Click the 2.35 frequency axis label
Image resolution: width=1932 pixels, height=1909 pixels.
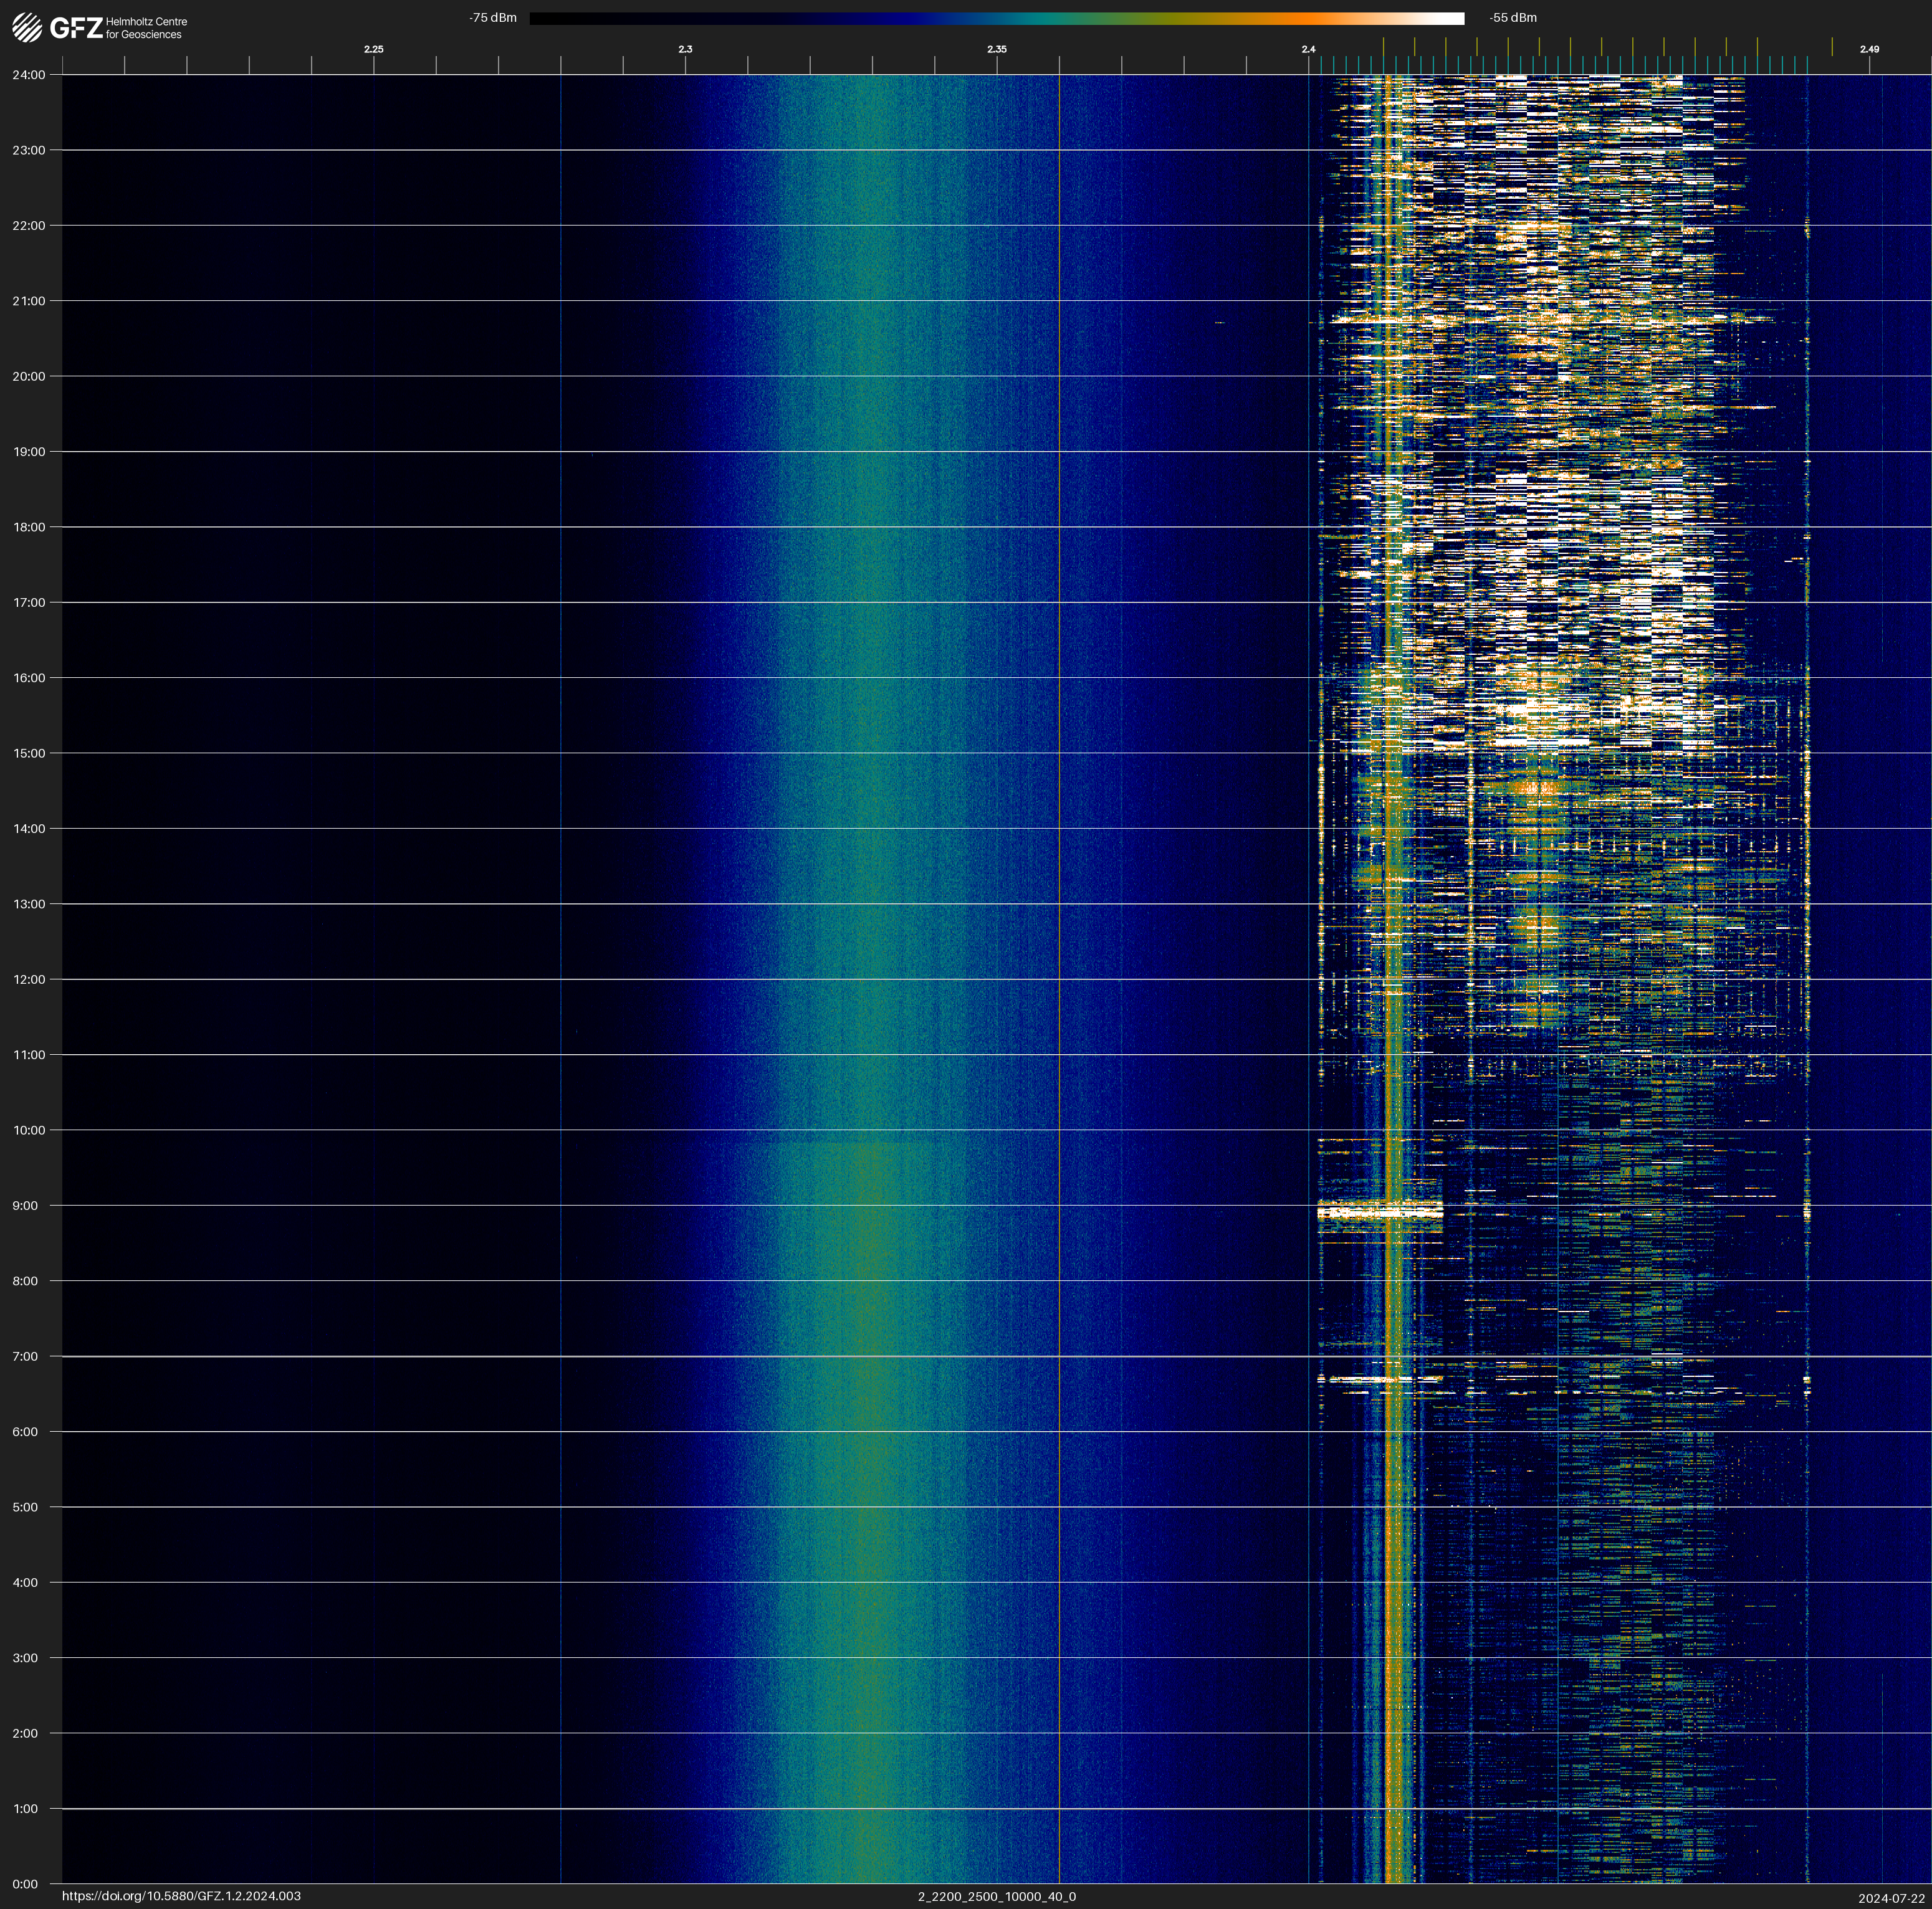pos(996,49)
